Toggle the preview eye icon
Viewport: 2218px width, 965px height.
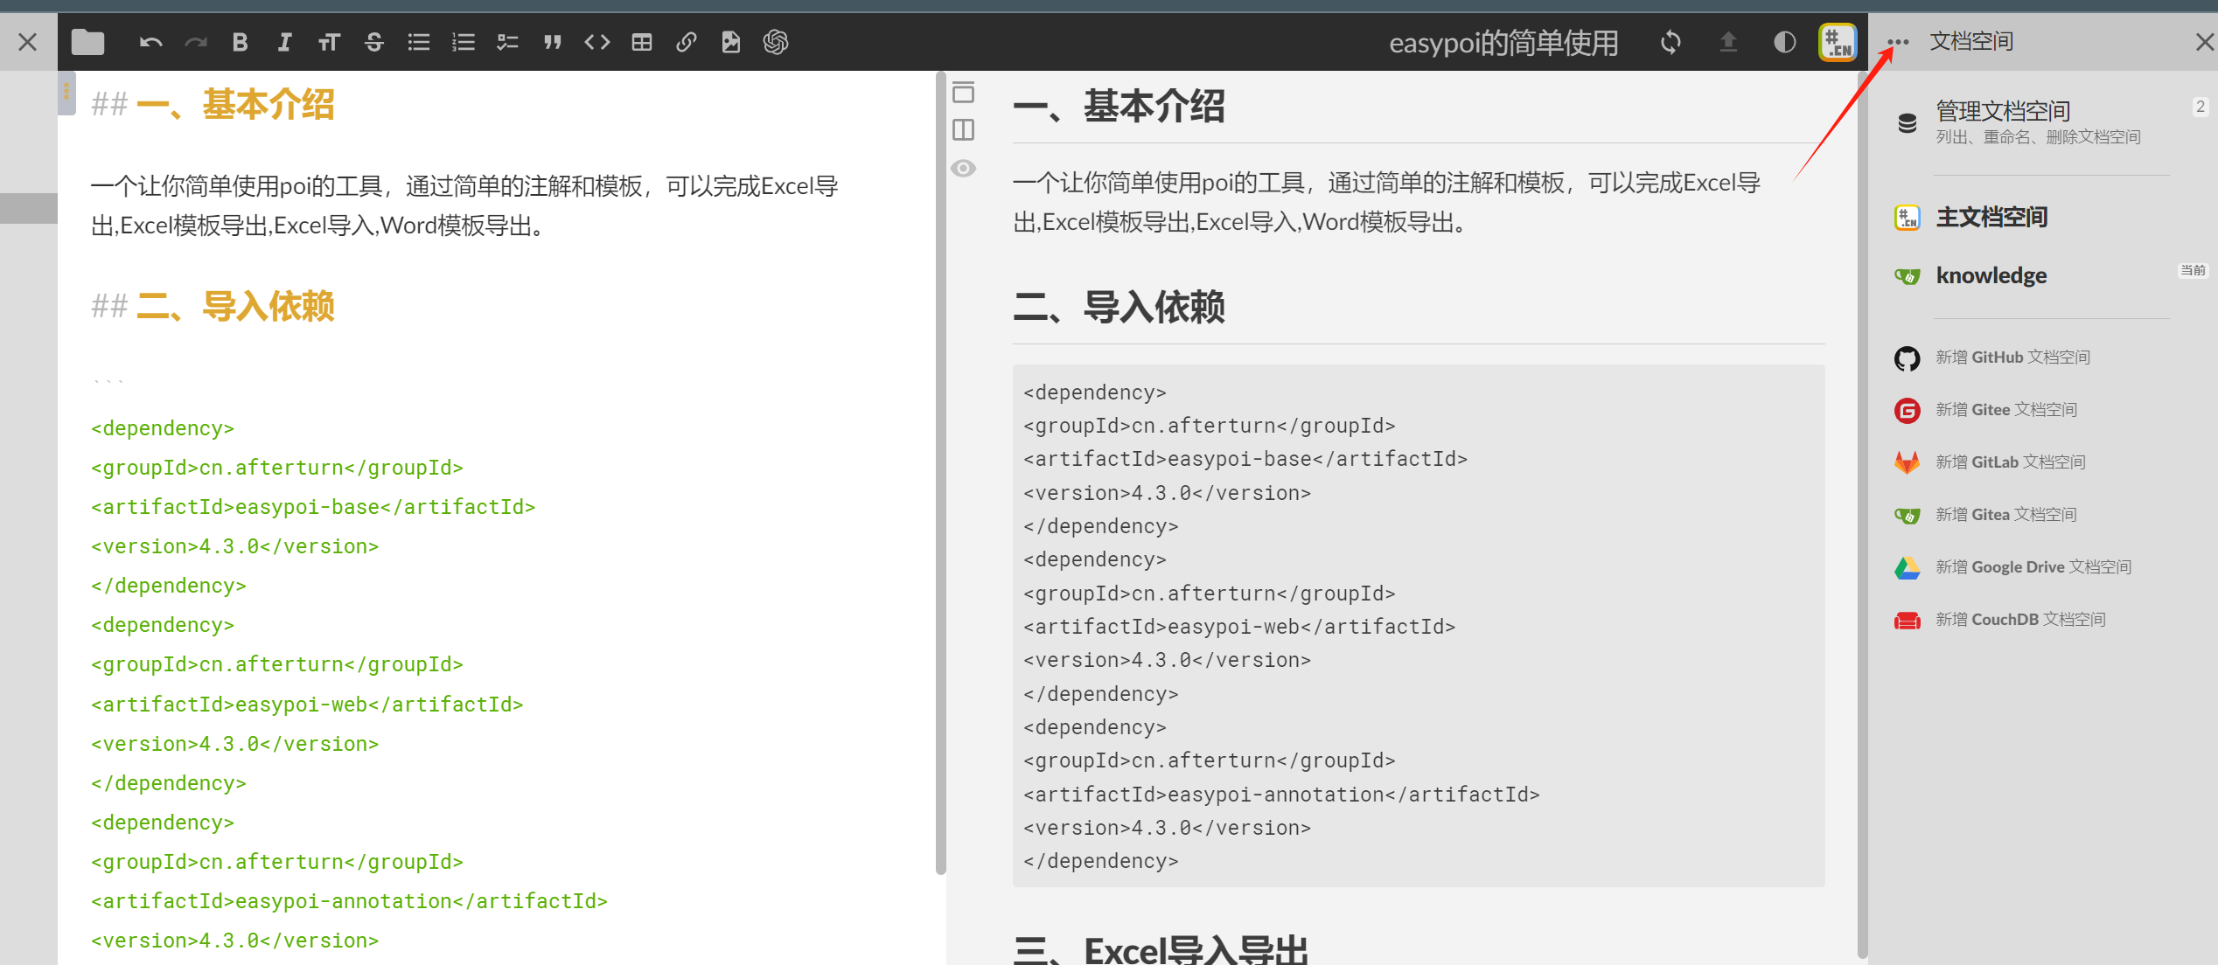(x=963, y=168)
